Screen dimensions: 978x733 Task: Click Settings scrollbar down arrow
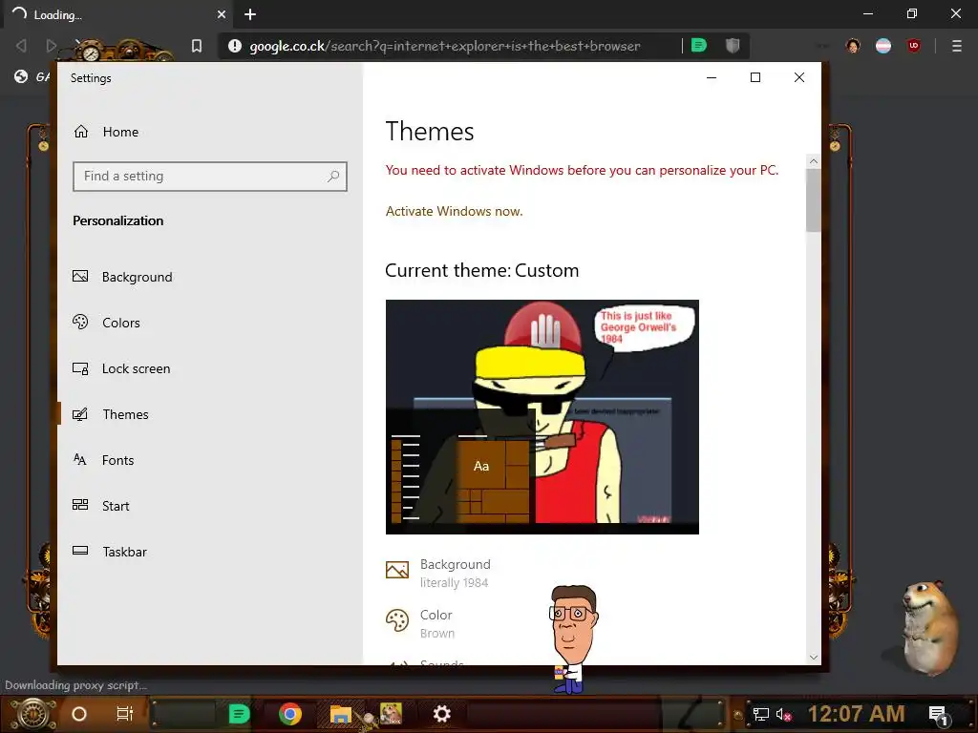(814, 657)
